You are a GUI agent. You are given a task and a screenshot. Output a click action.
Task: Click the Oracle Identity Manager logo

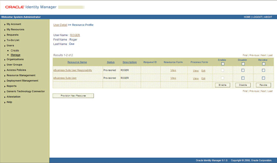tap(31, 7)
